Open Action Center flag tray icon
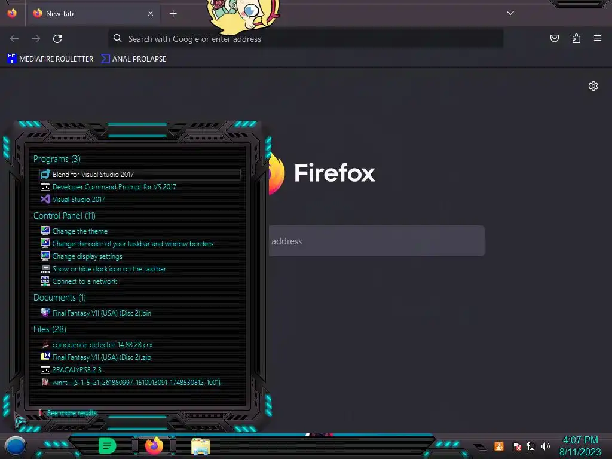 [517, 446]
